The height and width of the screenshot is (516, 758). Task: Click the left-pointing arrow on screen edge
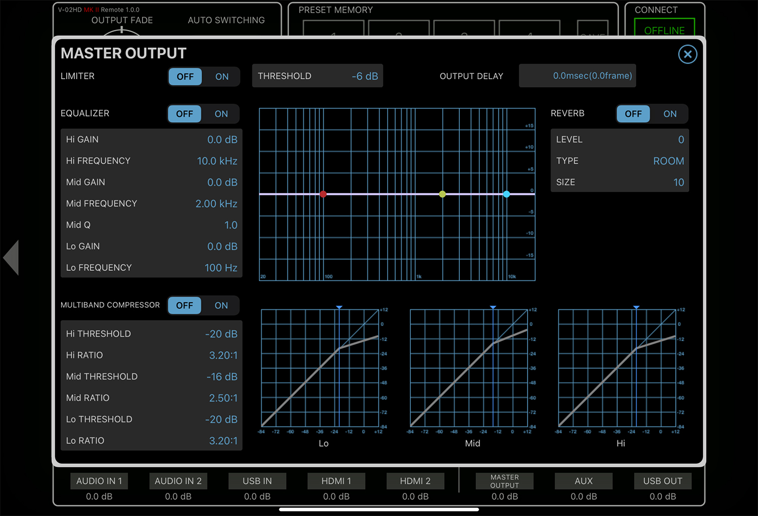coord(11,258)
